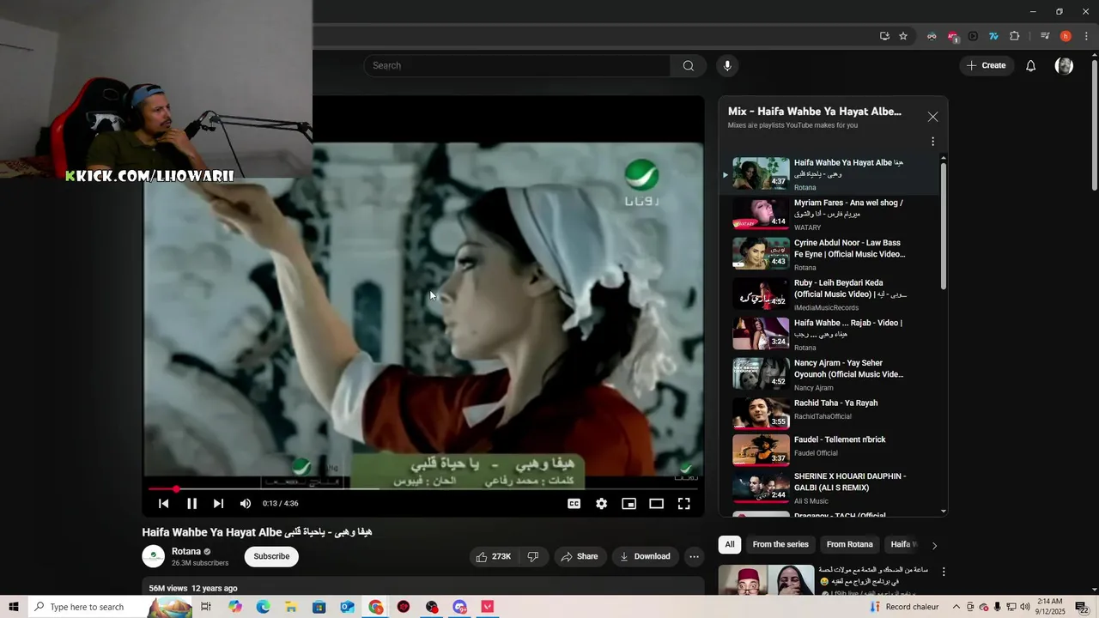The width and height of the screenshot is (1099, 618).
Task: Open more actions ellipsis beside Download
Action: [694, 556]
